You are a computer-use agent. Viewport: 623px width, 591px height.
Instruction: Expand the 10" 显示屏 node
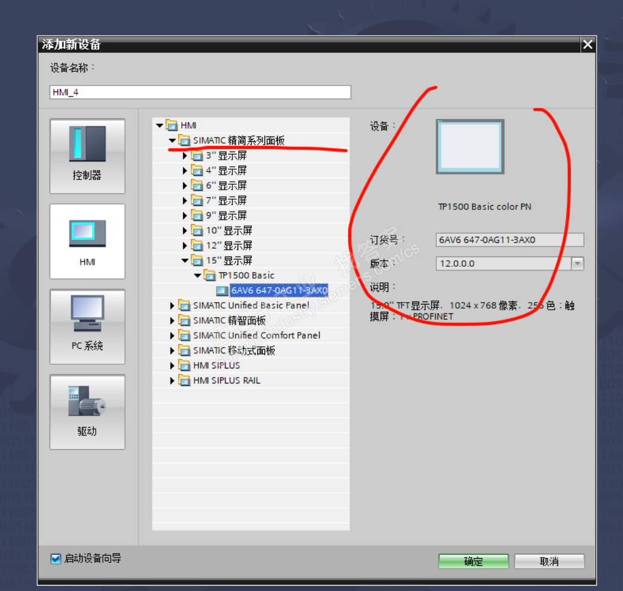coord(185,230)
